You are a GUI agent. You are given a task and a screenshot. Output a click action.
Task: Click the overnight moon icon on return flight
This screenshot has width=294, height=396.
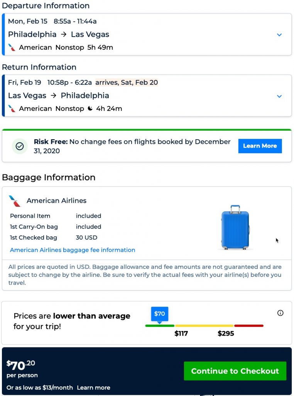pos(90,109)
